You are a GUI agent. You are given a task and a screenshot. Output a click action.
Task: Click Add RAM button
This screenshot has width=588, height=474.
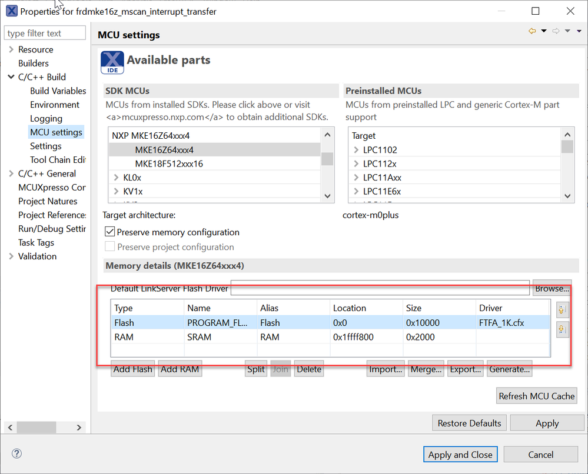(180, 369)
